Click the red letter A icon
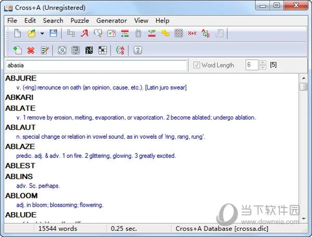Image resolution: width=312 pixels, height=237 pixels. 85,34
